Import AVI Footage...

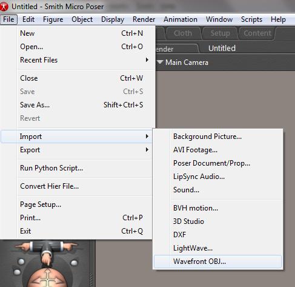pos(217,150)
